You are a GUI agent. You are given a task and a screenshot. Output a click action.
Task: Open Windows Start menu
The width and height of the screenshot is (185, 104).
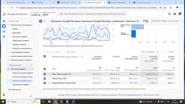(3, 101)
